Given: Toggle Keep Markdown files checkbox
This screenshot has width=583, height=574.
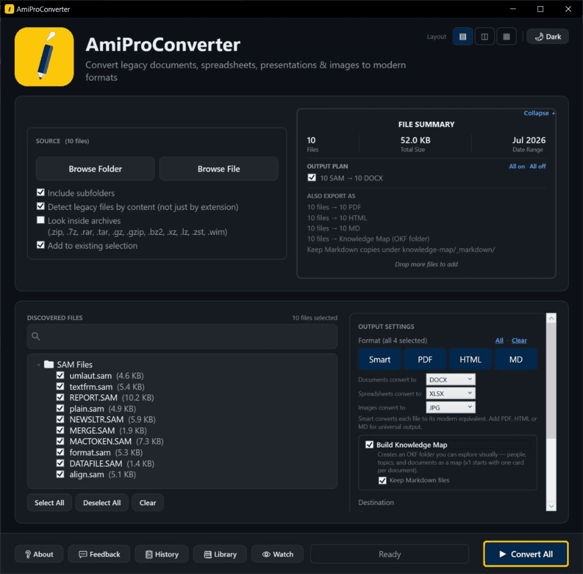Looking at the screenshot, I should tap(382, 480).
